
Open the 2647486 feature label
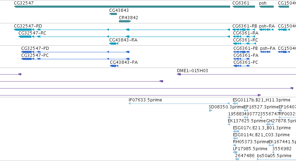pyautogui.click(x=245, y=156)
